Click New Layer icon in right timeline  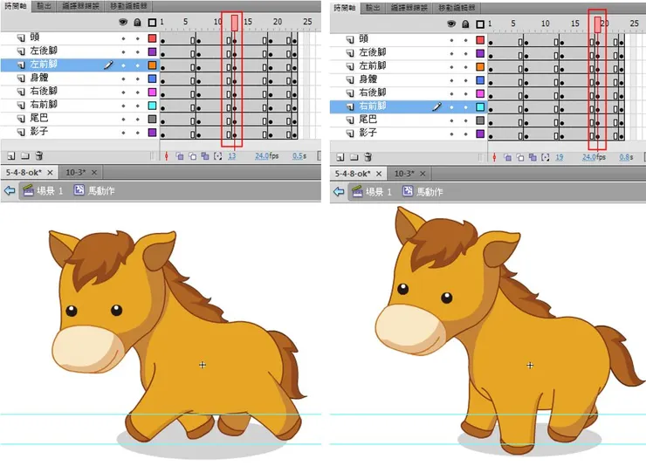340,157
